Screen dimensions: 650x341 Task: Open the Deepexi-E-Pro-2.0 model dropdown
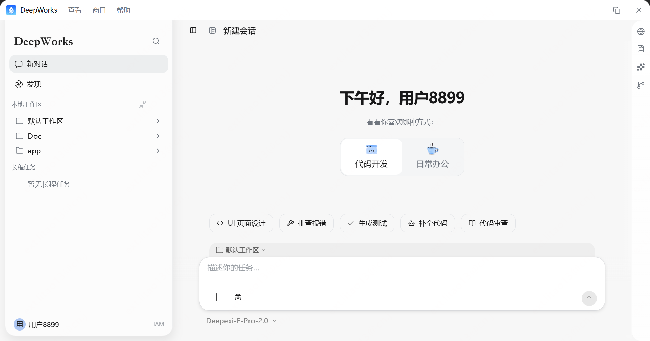[241, 321]
